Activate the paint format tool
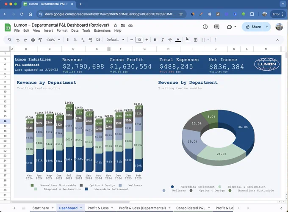This screenshot has width=288, height=212. [x=40, y=40]
